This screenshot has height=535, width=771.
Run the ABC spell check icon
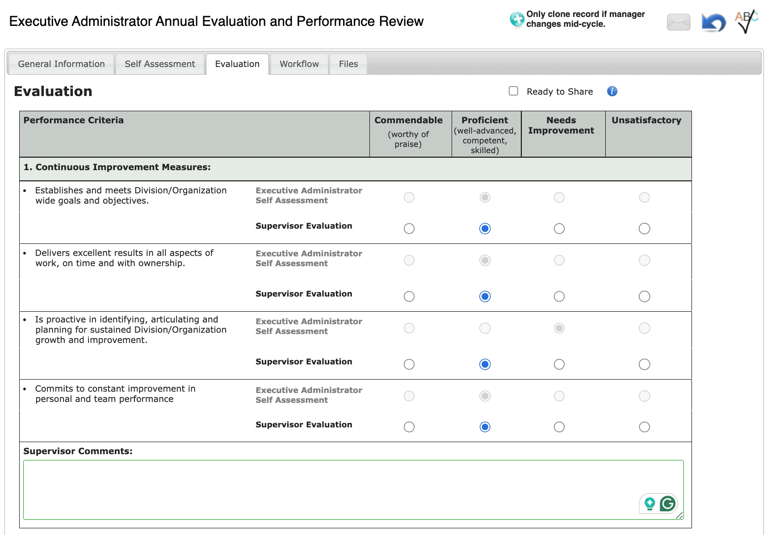click(x=746, y=21)
